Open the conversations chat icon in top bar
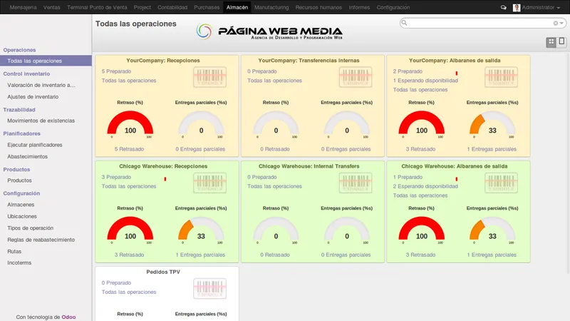 504,7
